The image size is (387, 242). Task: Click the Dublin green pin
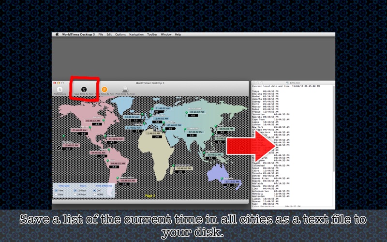tap(142, 114)
